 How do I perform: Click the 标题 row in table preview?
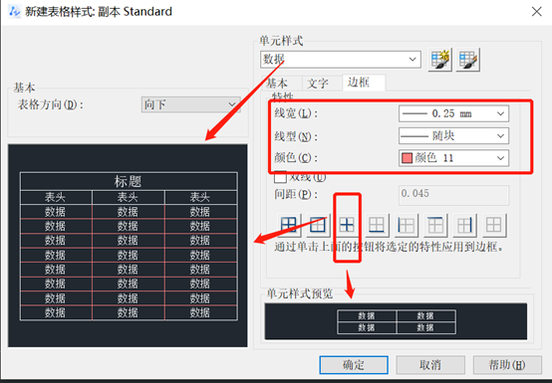click(129, 181)
